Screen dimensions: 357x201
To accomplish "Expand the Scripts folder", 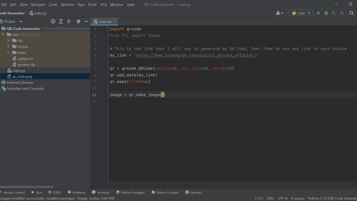I will click(8, 46).
